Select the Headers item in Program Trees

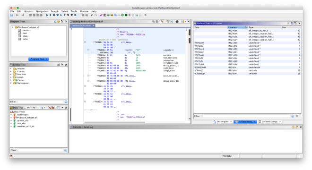point(26,30)
